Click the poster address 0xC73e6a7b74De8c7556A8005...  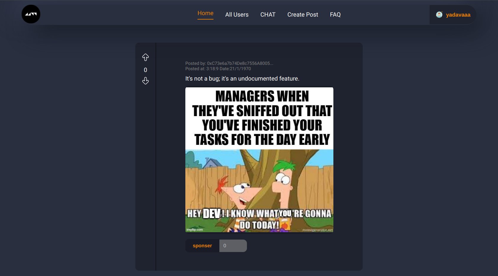240,63
